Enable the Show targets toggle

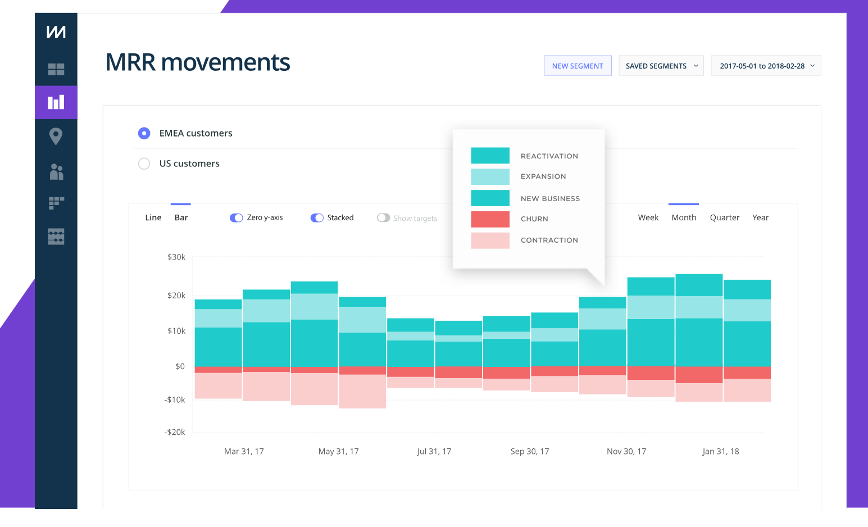tap(384, 218)
